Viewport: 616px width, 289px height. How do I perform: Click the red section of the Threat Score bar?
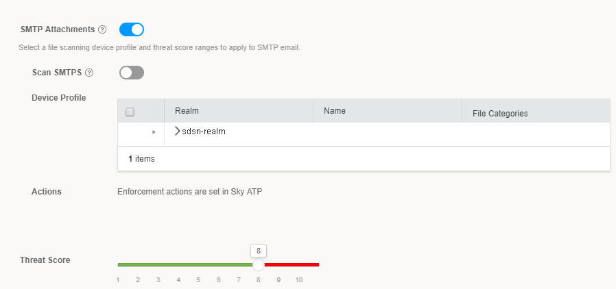[292, 264]
